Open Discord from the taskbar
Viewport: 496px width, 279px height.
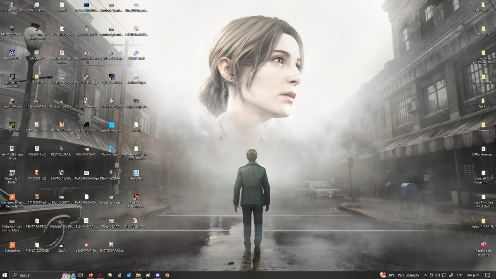pyautogui.click(x=157, y=275)
